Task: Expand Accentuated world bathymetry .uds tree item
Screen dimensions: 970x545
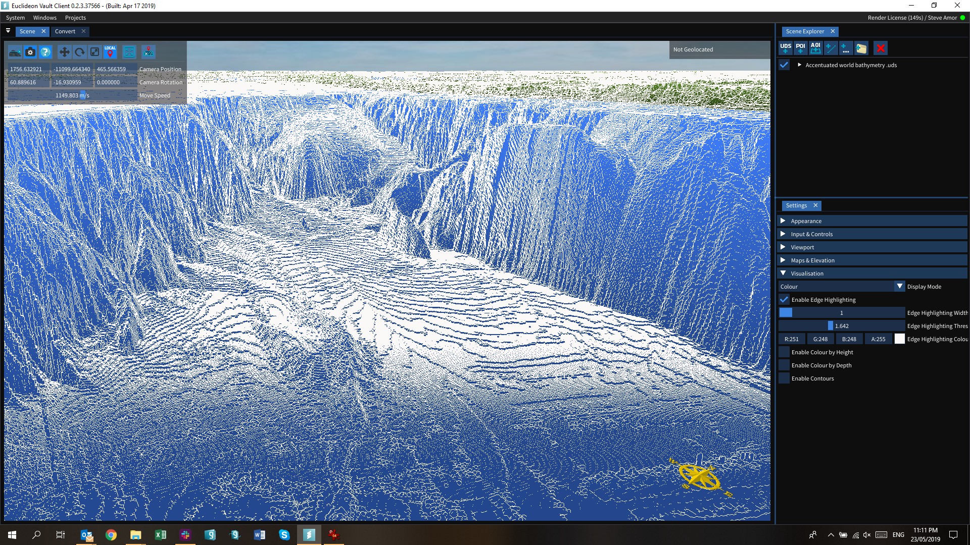Action: [799, 65]
